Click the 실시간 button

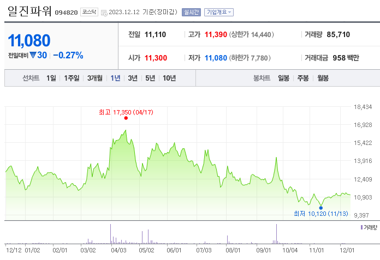coord(191,12)
